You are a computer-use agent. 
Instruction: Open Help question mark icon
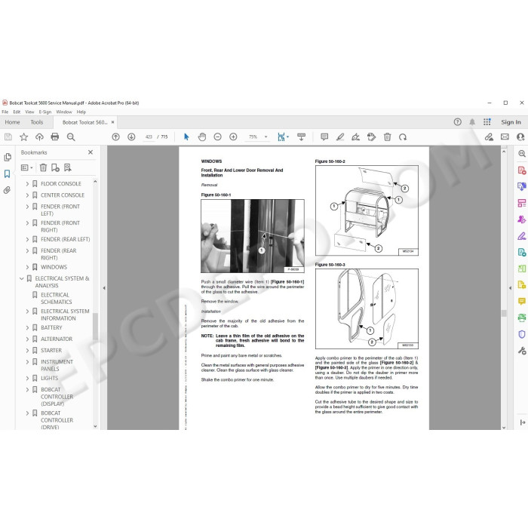pos(457,122)
